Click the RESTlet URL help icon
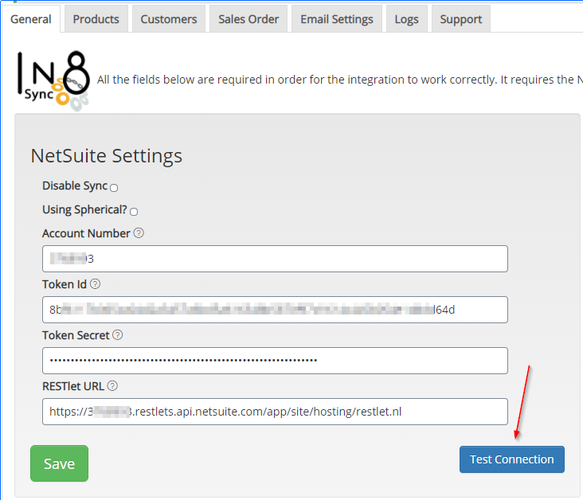The image size is (583, 500). pyautogui.click(x=112, y=386)
